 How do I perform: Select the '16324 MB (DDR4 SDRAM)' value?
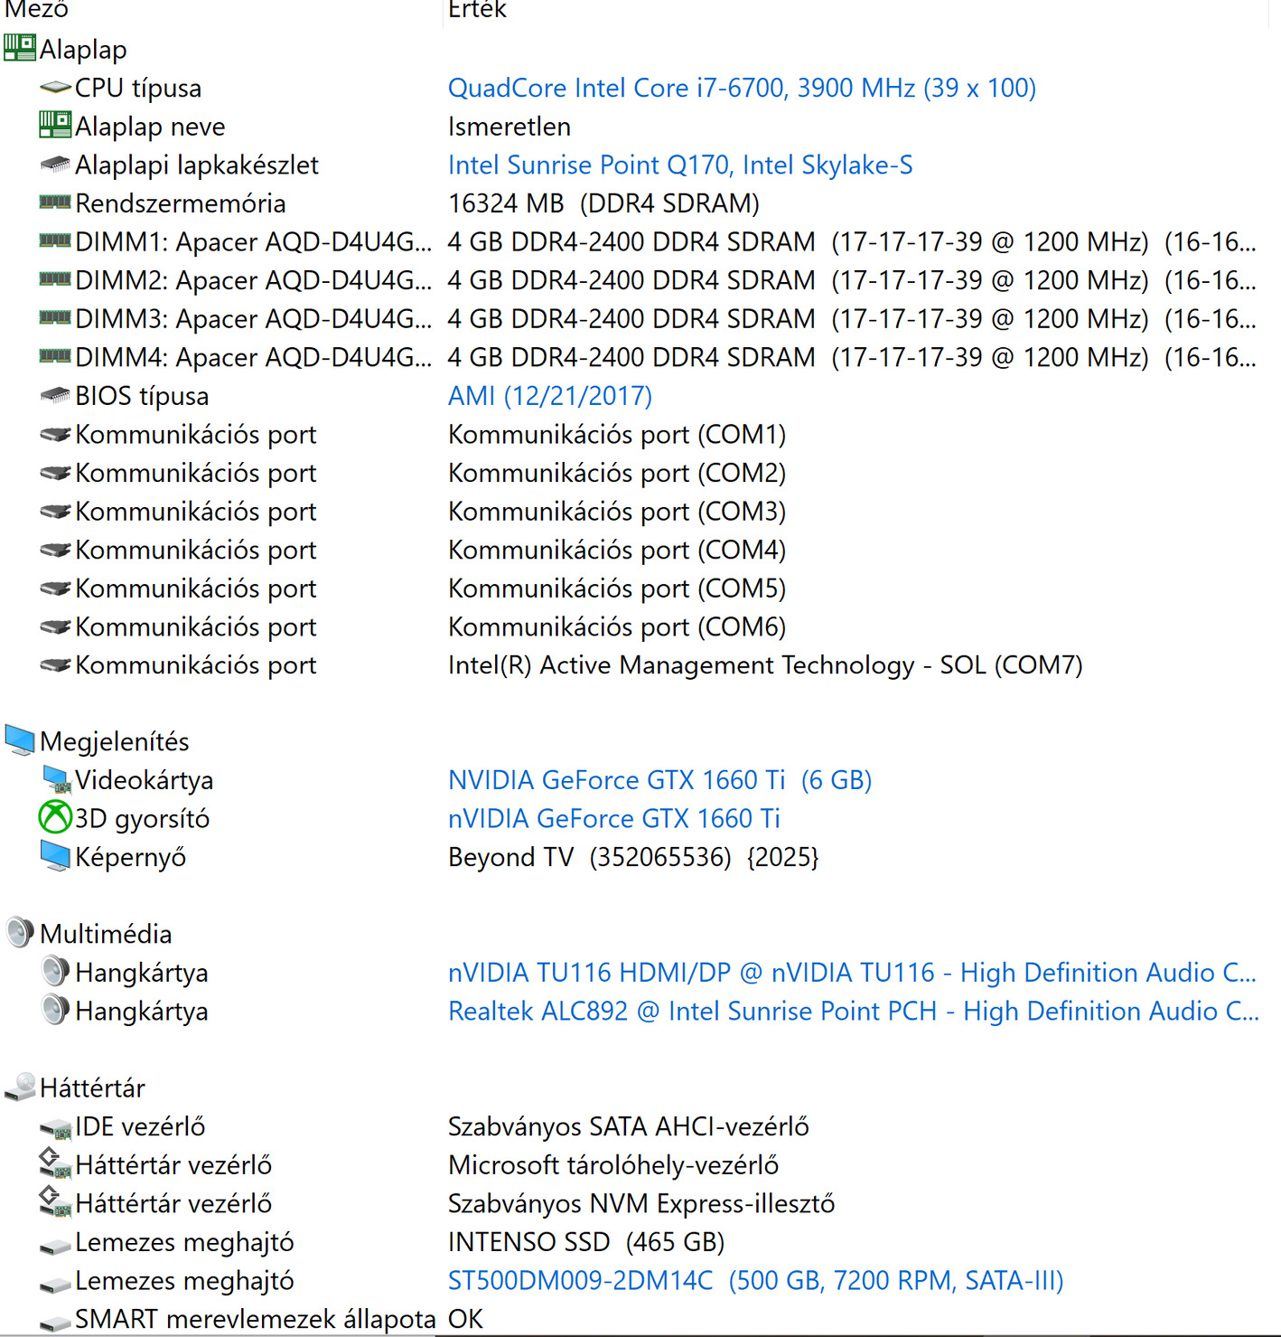pyautogui.click(x=603, y=203)
